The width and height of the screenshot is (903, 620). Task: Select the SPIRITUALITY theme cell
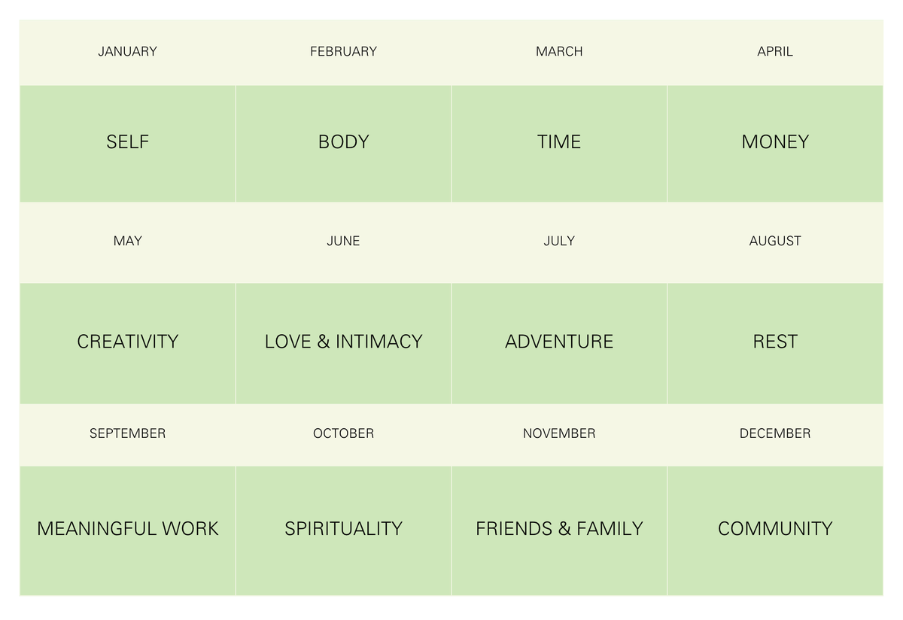click(x=343, y=529)
